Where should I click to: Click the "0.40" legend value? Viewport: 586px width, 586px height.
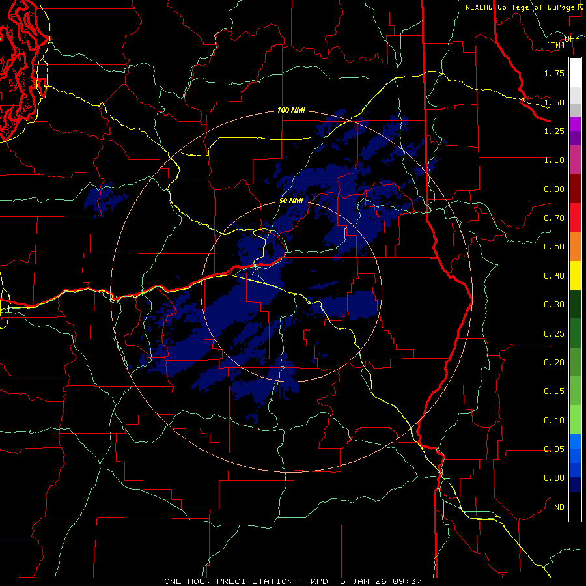[554, 276]
